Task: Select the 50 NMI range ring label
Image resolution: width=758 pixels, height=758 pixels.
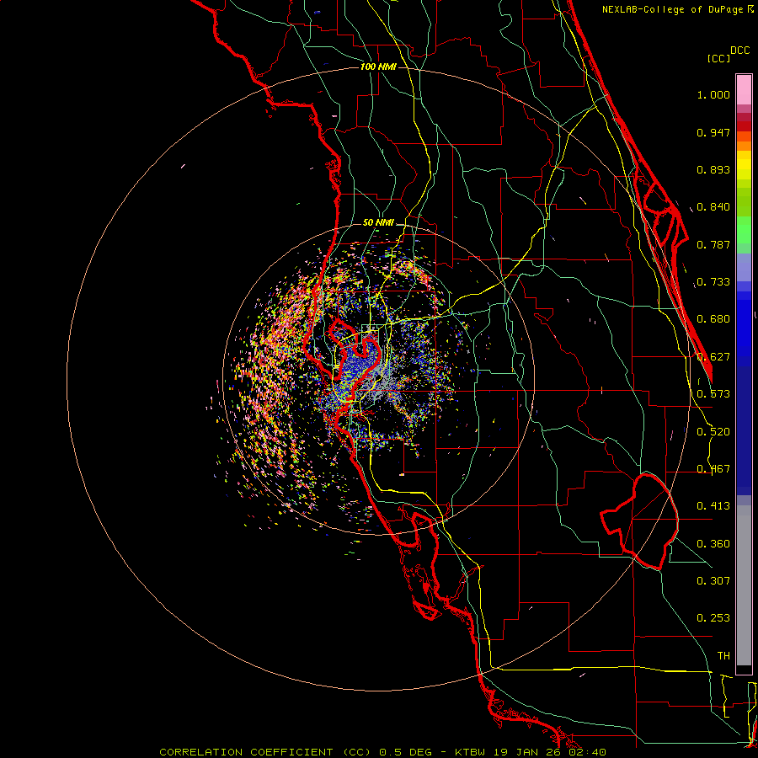Action: click(378, 222)
